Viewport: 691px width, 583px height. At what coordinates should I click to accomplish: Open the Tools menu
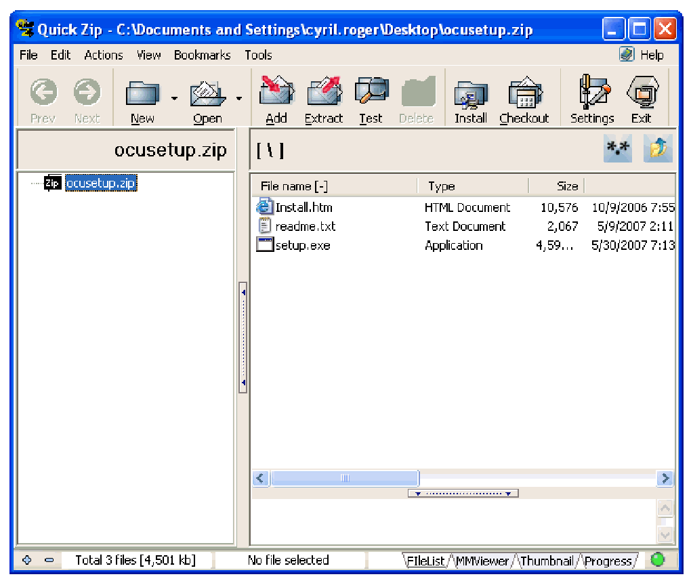(x=258, y=55)
